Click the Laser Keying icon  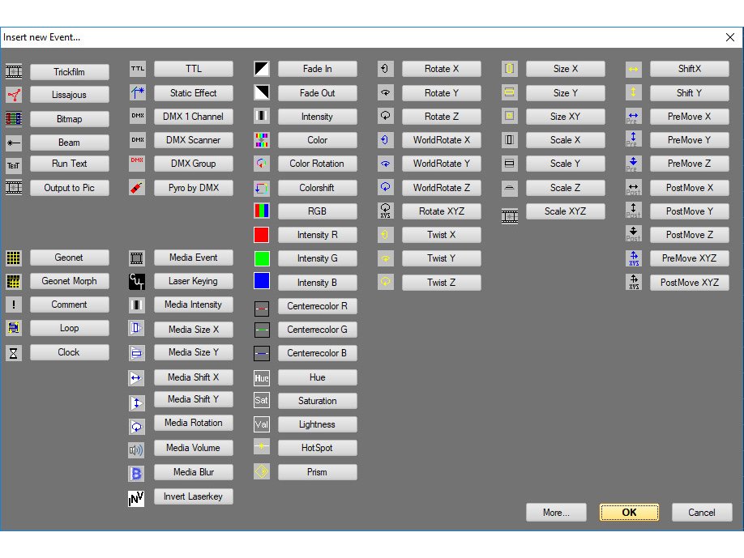[x=137, y=282]
